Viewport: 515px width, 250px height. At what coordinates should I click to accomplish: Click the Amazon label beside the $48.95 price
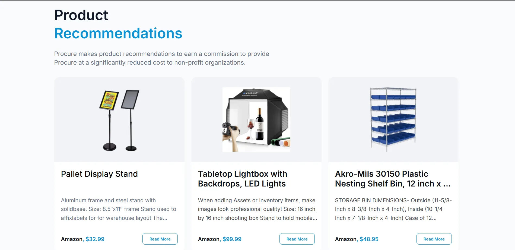coord(346,239)
